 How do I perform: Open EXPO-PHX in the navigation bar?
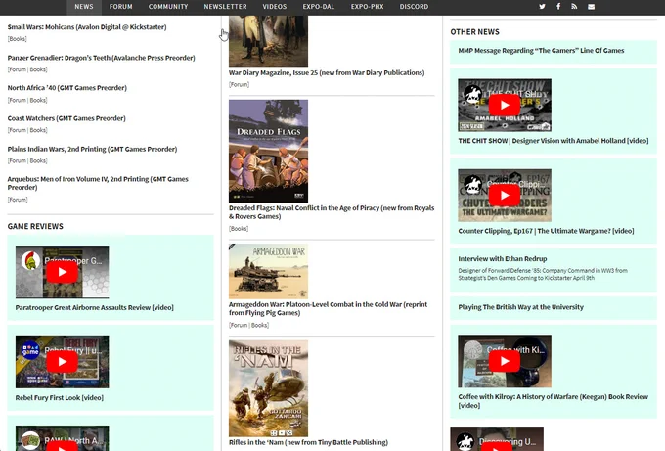tap(368, 7)
